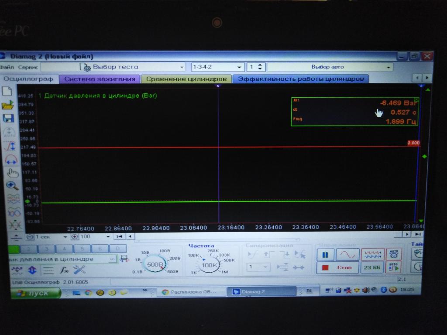The image size is (447, 335).
Task: Toggle channel 3 button
Action: coord(46,249)
